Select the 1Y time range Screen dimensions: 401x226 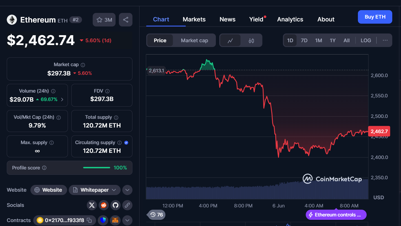(x=333, y=41)
